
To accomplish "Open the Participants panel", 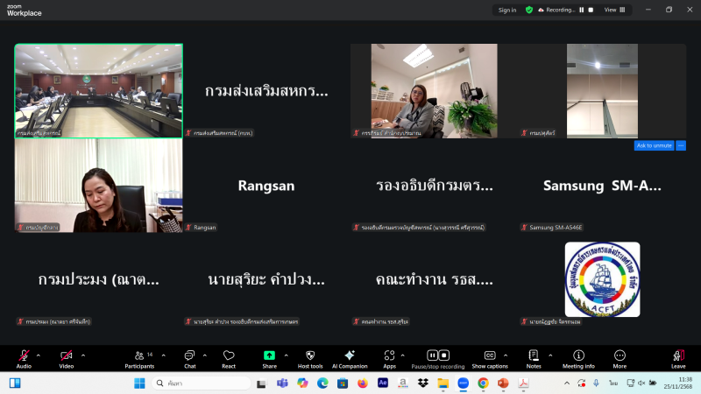I will pyautogui.click(x=138, y=357).
